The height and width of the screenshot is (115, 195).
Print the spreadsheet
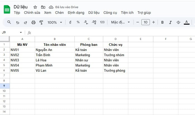pyautogui.click(x=33, y=22)
